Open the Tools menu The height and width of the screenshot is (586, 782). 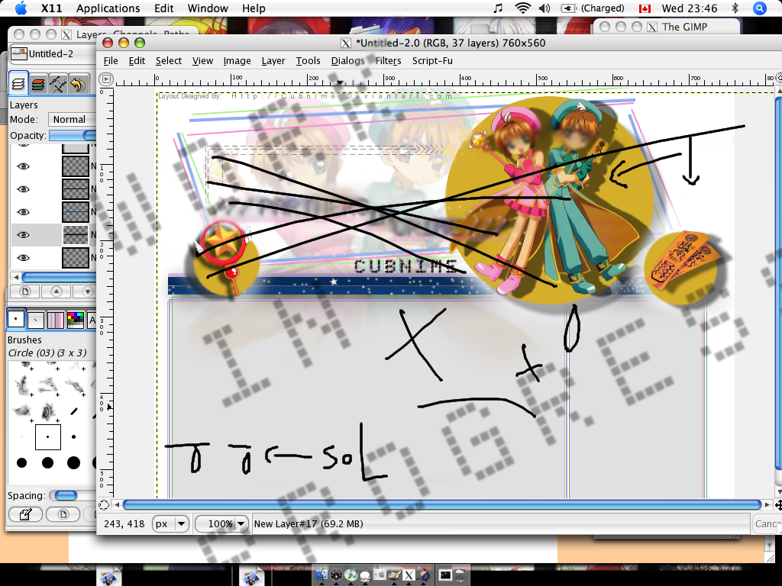coord(308,61)
